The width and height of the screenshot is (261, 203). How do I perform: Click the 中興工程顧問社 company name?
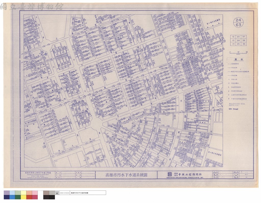click(x=190, y=174)
